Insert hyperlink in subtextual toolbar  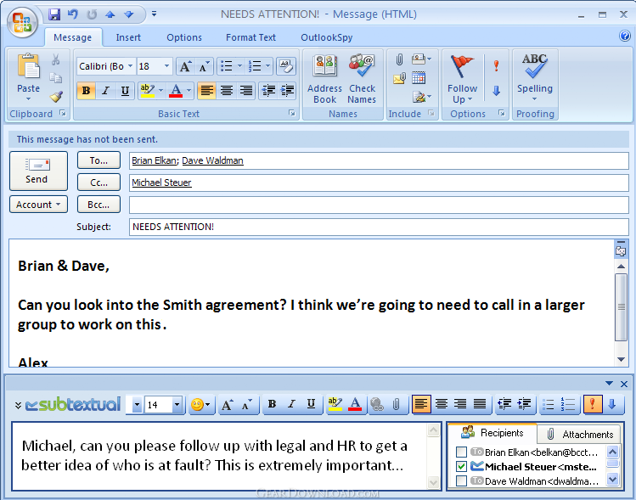pyautogui.click(x=377, y=404)
